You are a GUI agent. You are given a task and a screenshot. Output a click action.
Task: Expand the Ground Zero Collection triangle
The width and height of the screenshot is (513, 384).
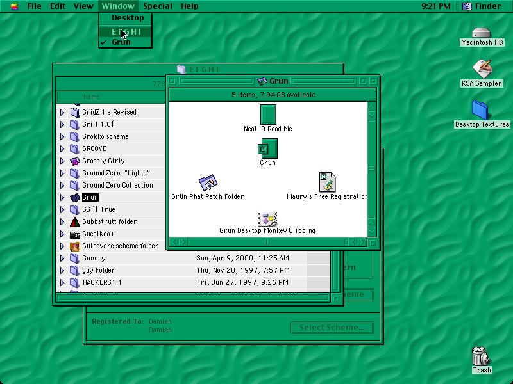click(62, 185)
